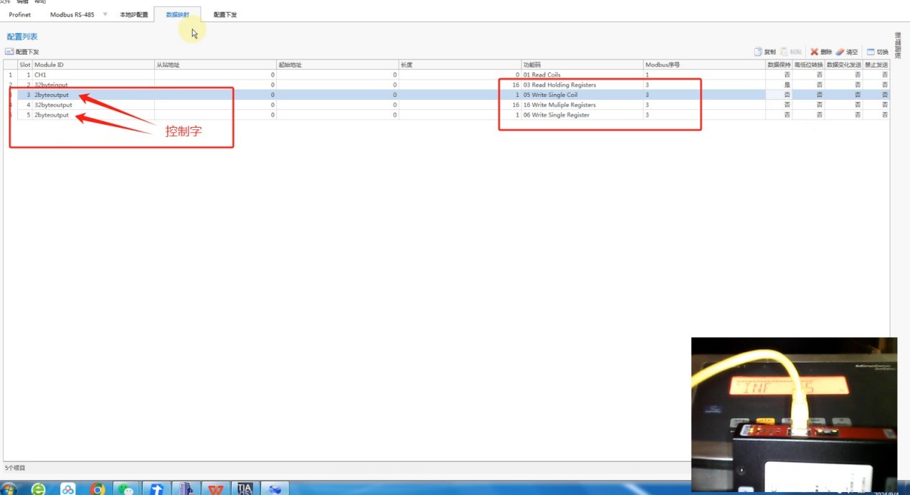This screenshot has height=495, width=910.
Task: Toggle 数据保持 cell in 32byteinput row
Action: (779, 85)
